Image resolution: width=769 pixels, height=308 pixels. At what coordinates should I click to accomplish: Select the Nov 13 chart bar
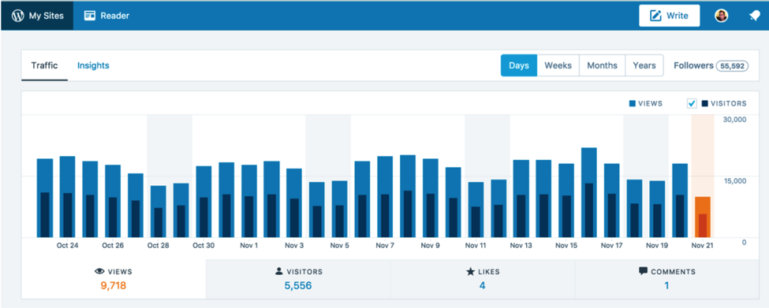(521, 199)
